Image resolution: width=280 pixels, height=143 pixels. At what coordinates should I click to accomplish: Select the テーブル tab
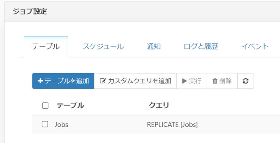[x=46, y=47]
